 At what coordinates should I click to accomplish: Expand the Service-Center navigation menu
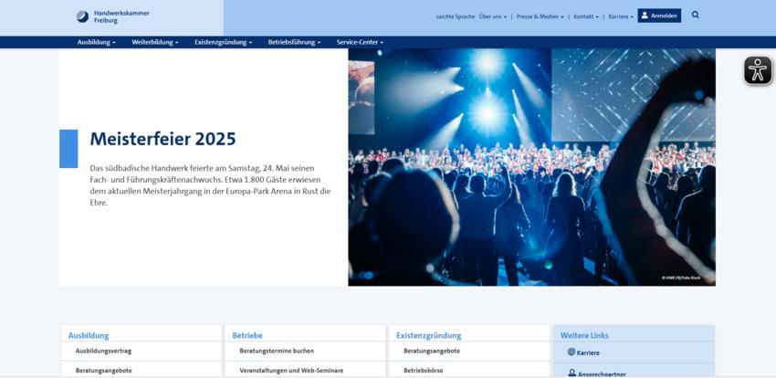360,42
